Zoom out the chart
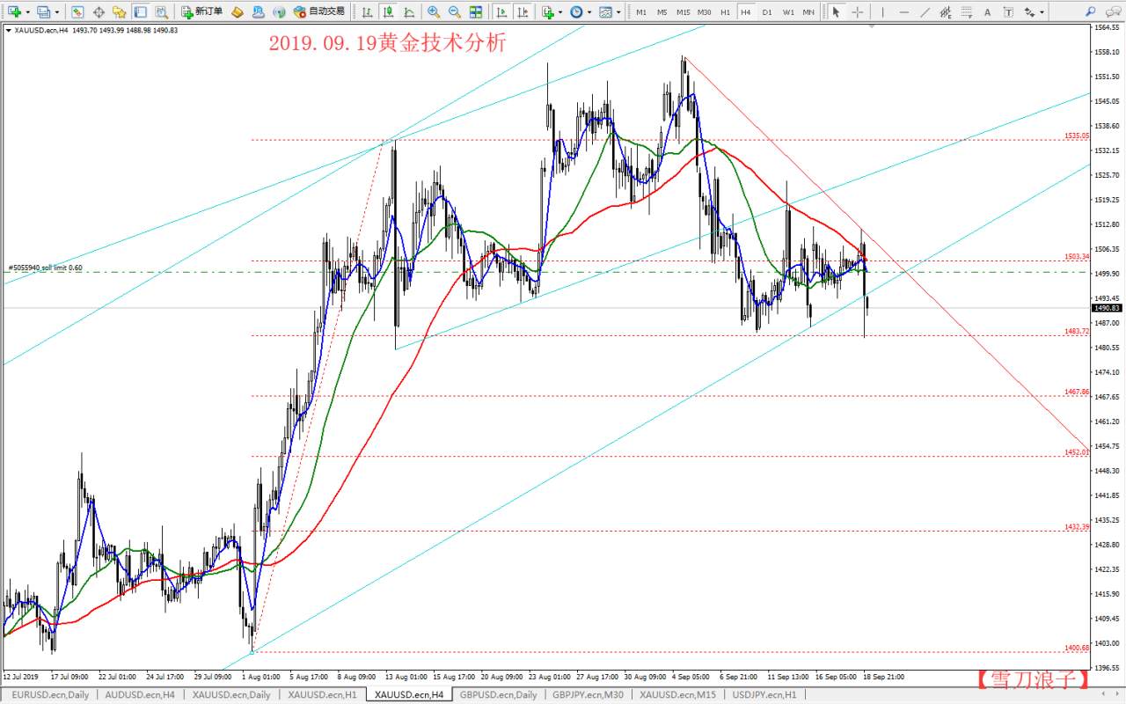This screenshot has width=1126, height=704. click(455, 12)
